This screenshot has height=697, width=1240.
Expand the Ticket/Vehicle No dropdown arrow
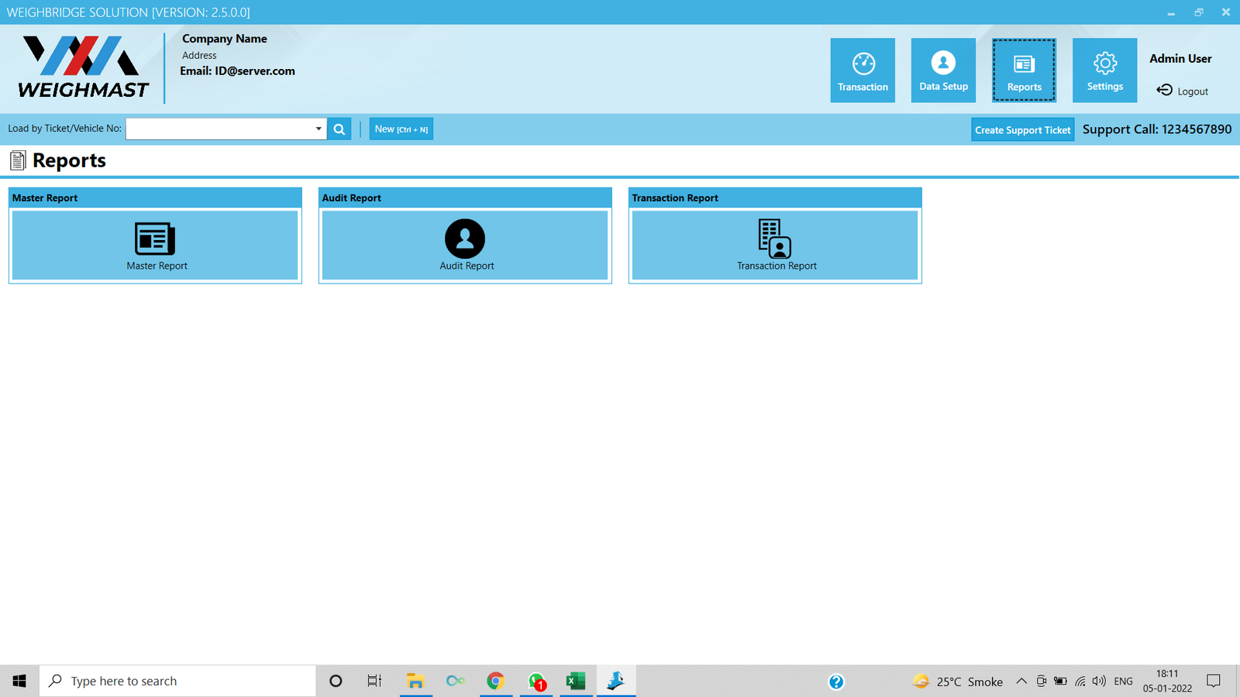coord(319,129)
